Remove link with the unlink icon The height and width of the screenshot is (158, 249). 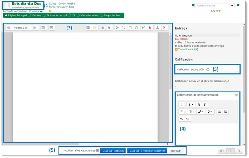coord(188,119)
